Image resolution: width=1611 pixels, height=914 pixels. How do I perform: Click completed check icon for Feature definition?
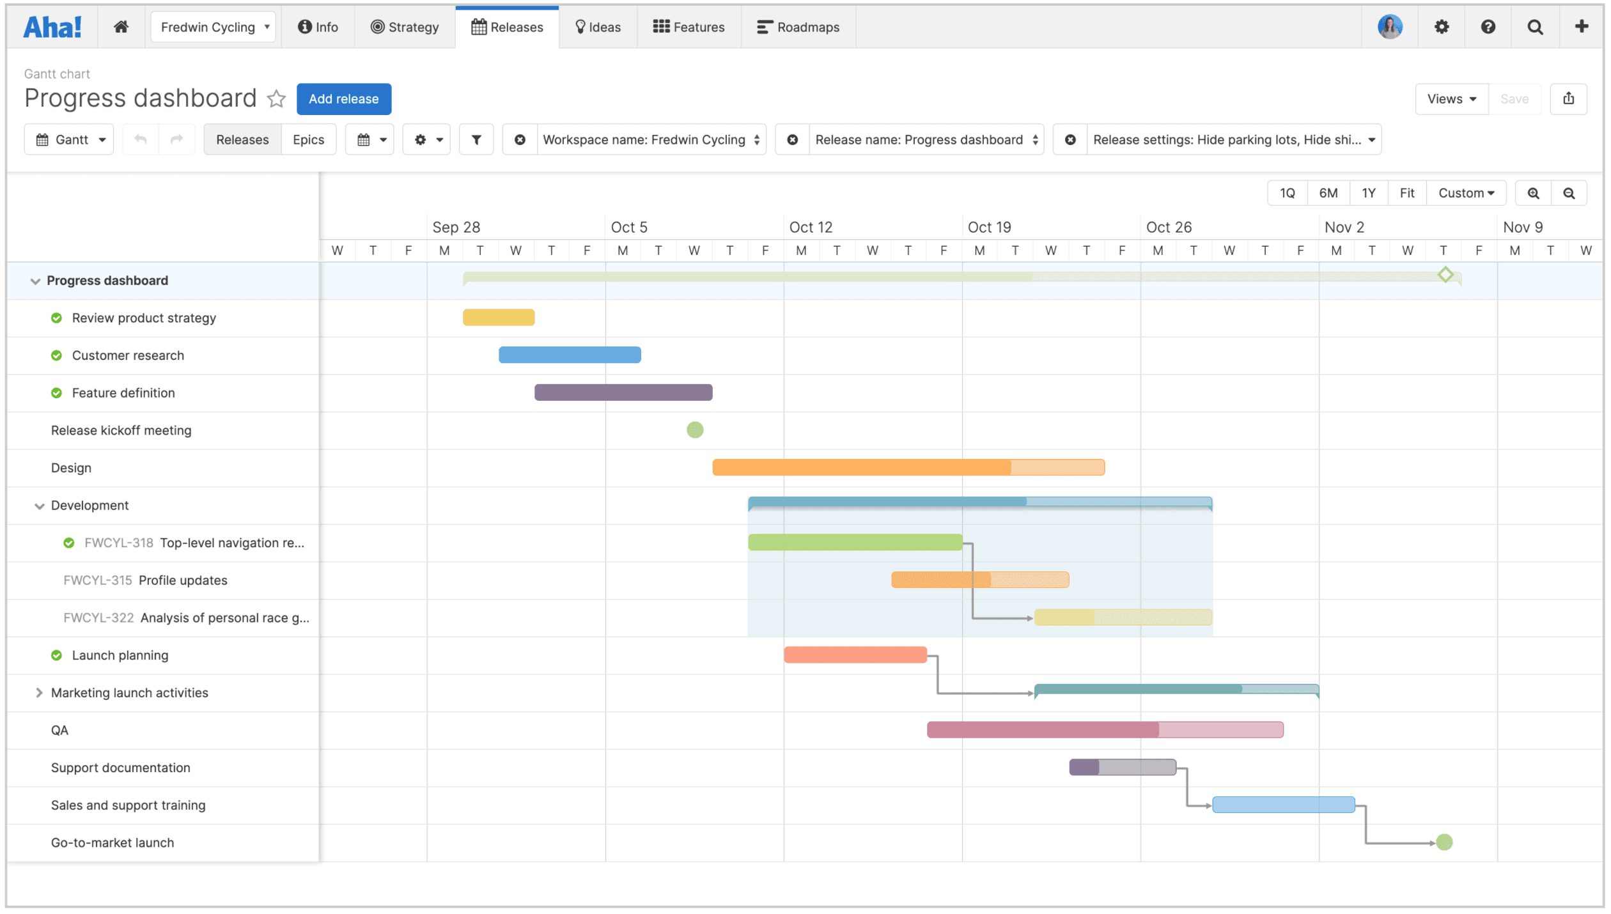(x=57, y=393)
